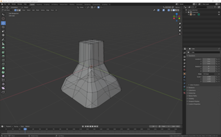Image resolution: width=221 pixels, height=137 pixels.
Task: Choose the Rip Region tool
Action: (3, 92)
